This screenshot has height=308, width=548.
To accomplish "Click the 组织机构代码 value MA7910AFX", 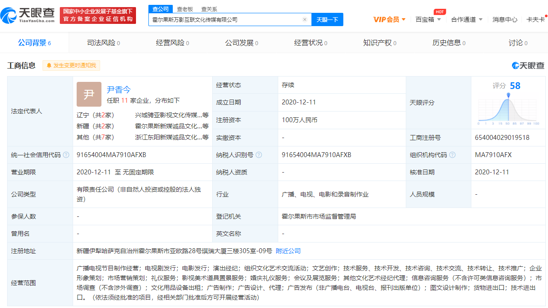I will (x=493, y=155).
